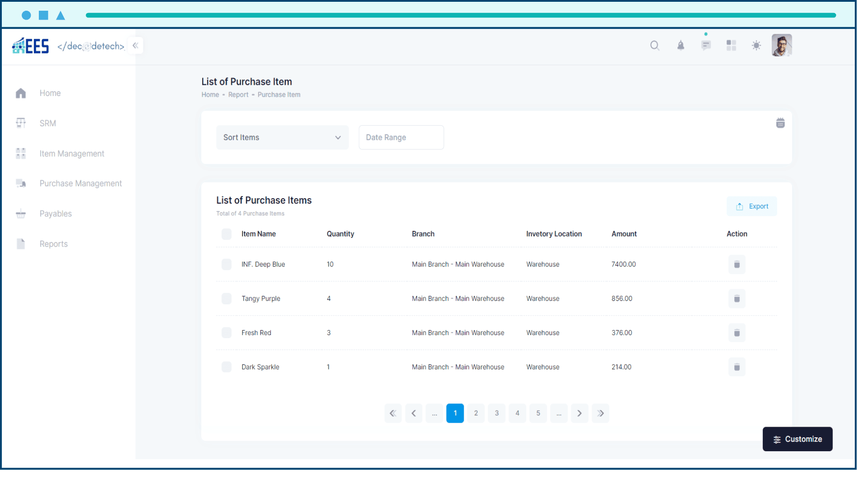The image size is (857, 482).
Task: Open Purchase Management in the sidebar
Action: click(80, 183)
